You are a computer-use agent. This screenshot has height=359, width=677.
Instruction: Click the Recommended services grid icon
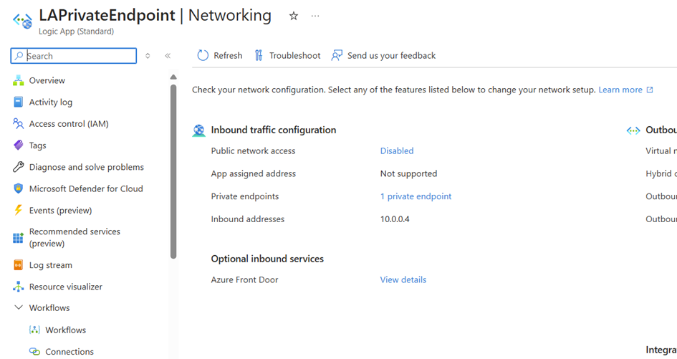(18, 238)
